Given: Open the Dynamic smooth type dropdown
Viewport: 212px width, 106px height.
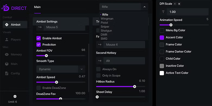Looking at the screenshot, I should (61, 69).
